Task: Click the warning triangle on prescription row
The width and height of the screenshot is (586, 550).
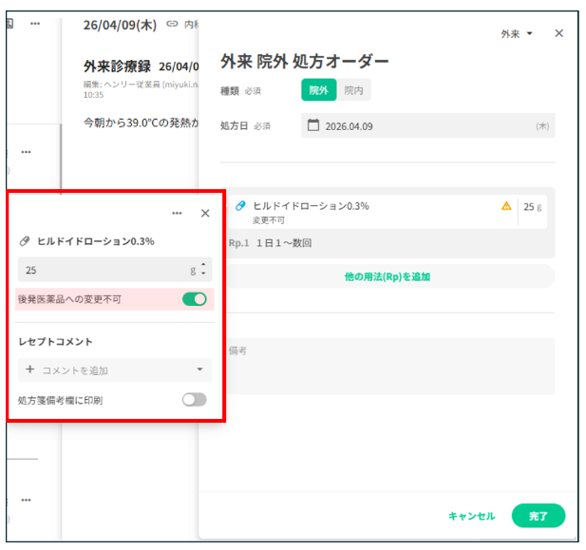Action: [x=506, y=206]
